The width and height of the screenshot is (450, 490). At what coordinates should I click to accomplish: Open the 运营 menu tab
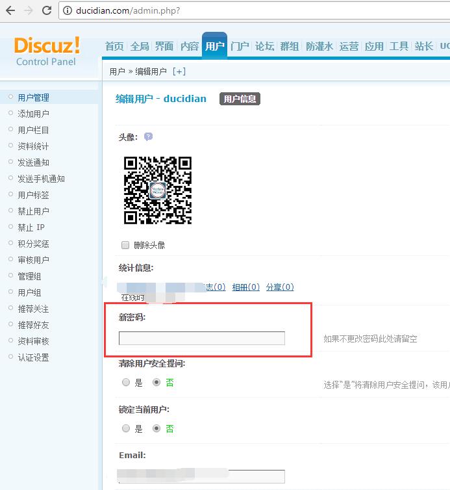349,46
